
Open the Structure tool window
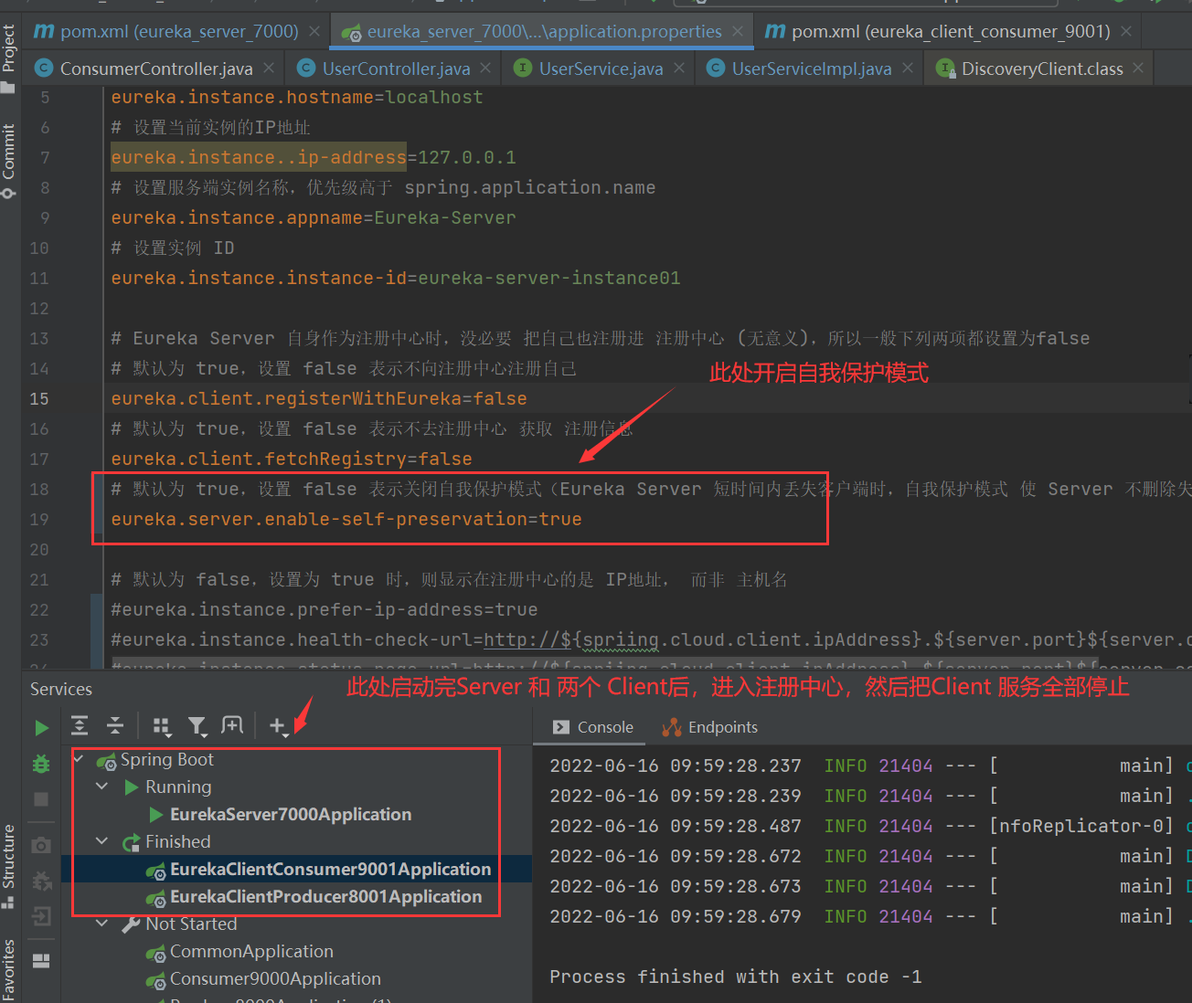9,866
